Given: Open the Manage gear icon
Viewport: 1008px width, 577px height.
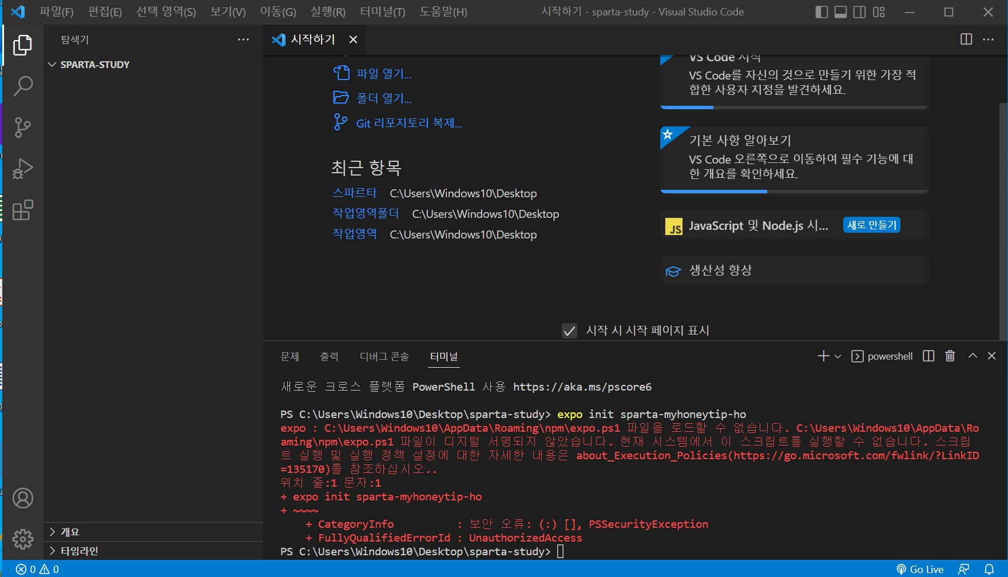Looking at the screenshot, I should point(23,539).
